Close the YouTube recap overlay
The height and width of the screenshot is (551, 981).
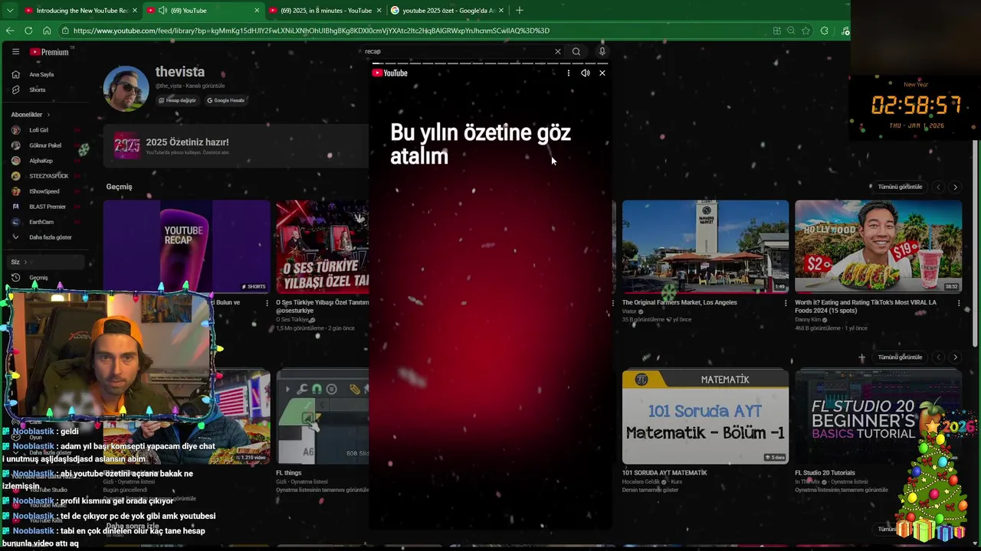pyautogui.click(x=602, y=73)
